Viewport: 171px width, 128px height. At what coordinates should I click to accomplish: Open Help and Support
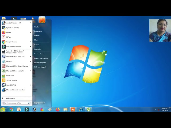coord(40,67)
